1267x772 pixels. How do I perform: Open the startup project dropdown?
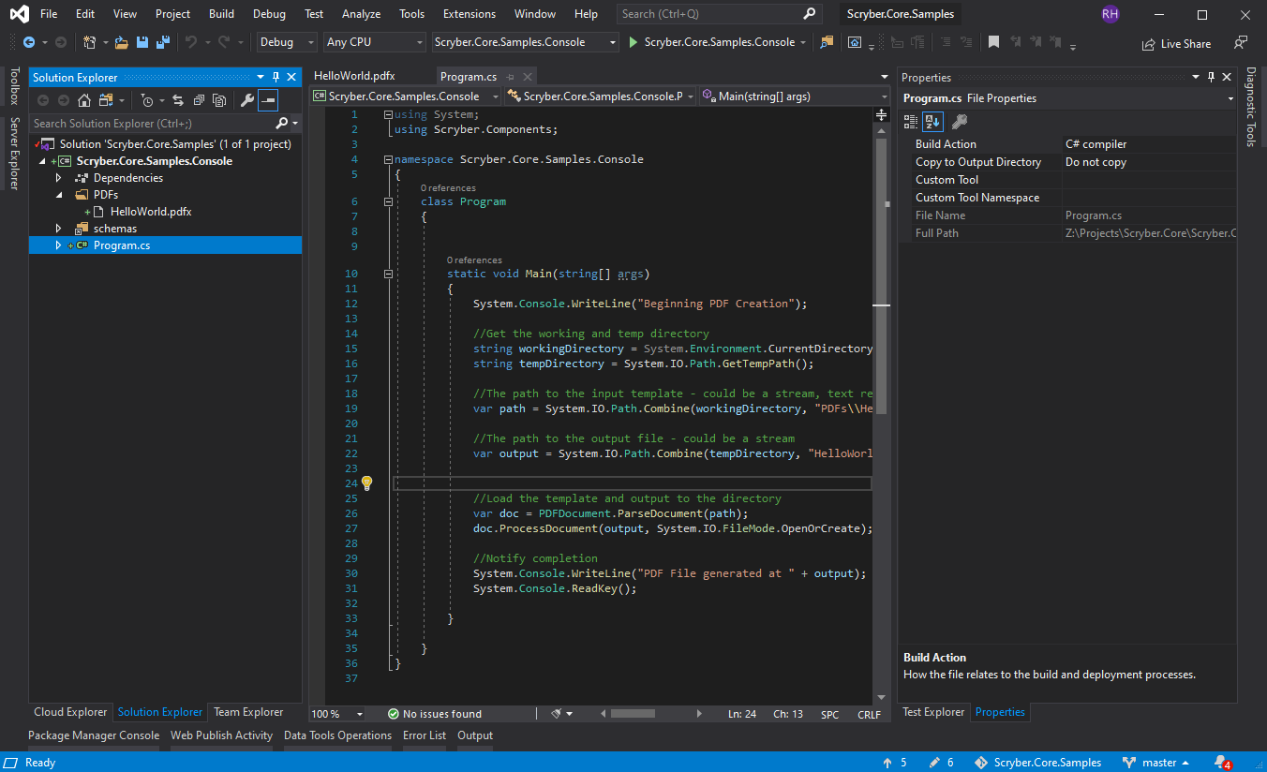(x=526, y=42)
